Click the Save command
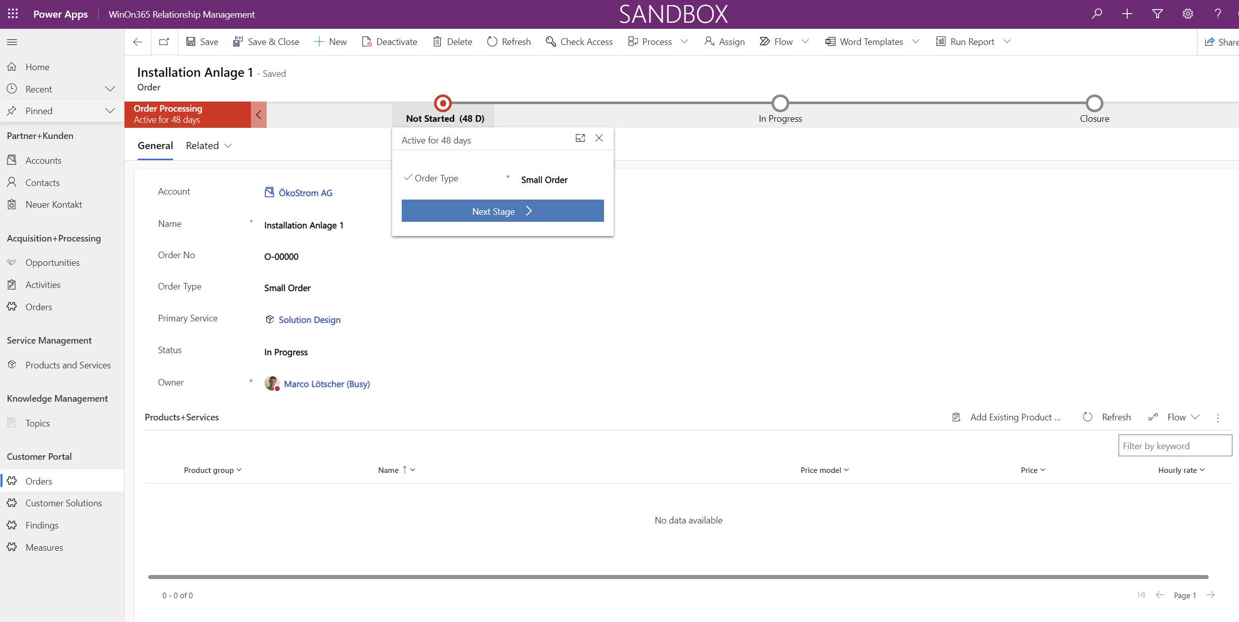 [202, 42]
